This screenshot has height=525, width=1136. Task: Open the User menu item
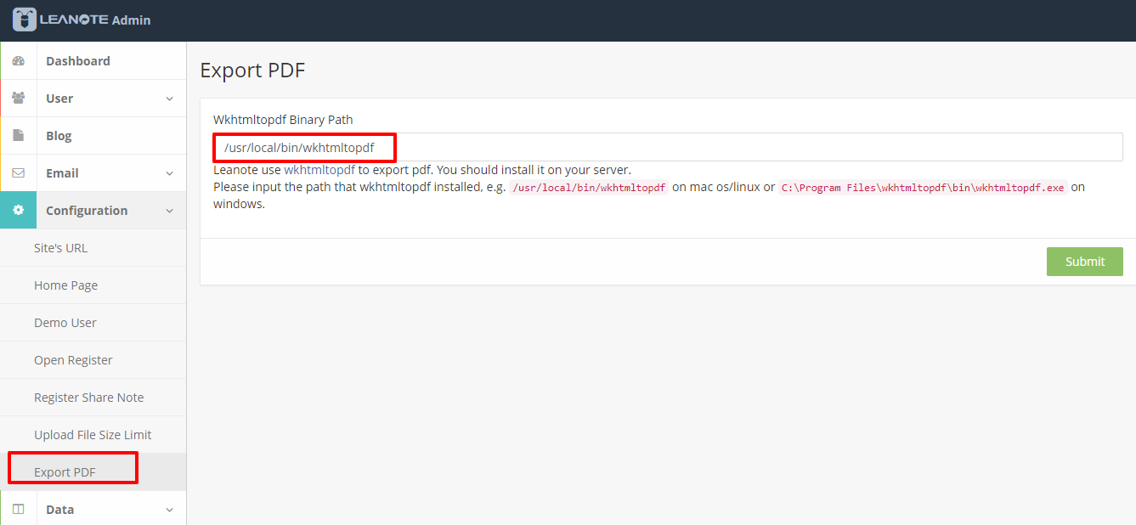coord(93,99)
